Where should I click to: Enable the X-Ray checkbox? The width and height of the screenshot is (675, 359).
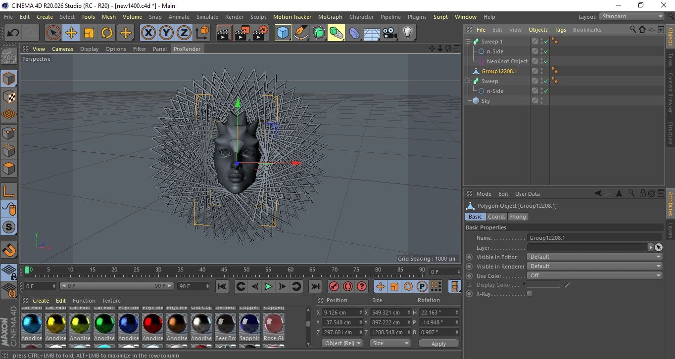tap(530, 294)
